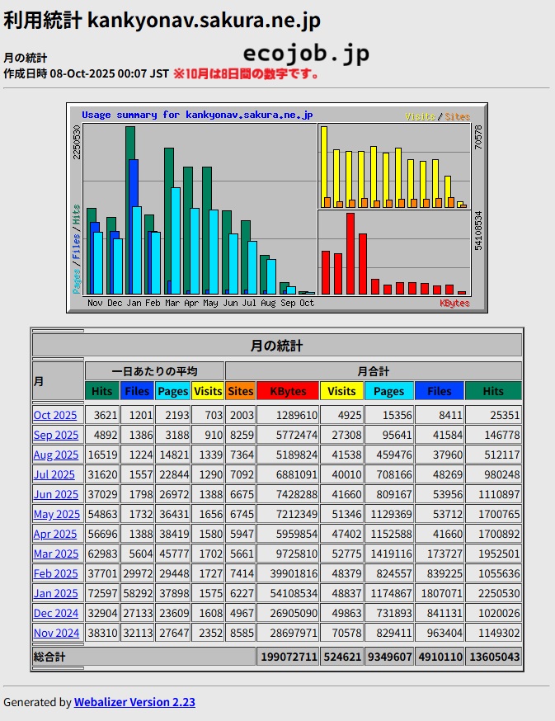
Task: Open Aug 2025 monthly details
Action: [x=56, y=455]
